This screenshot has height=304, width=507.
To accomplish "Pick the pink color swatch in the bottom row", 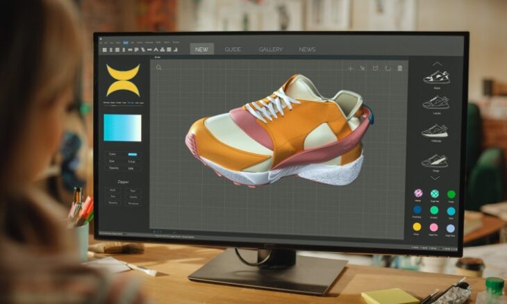I will point(433,228).
